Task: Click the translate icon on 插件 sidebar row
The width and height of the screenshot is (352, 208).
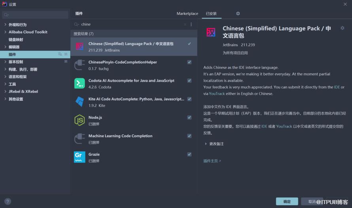Action: [60, 54]
